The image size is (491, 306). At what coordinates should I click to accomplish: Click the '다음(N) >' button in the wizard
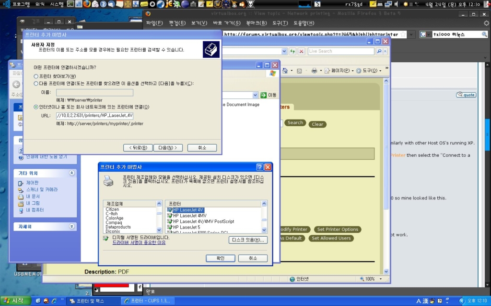tap(168, 148)
